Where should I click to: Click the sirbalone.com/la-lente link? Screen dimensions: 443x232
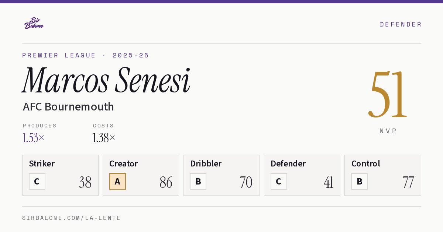pyautogui.click(x=72, y=218)
